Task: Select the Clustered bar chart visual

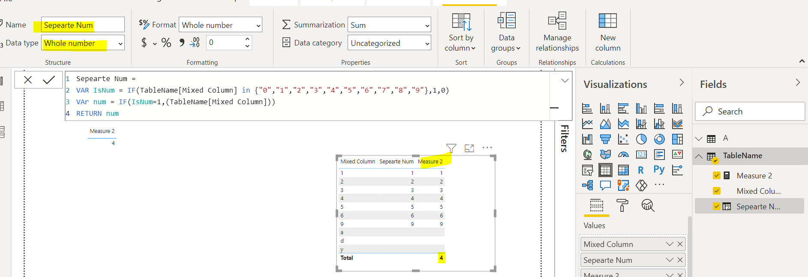Action: tap(623, 108)
